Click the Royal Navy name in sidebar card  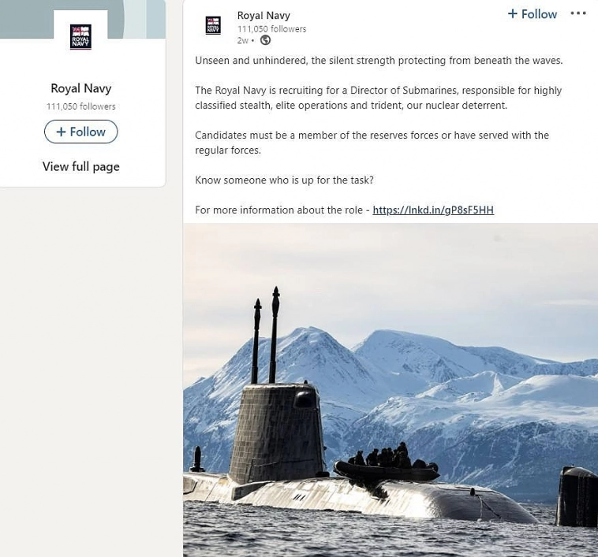point(81,88)
